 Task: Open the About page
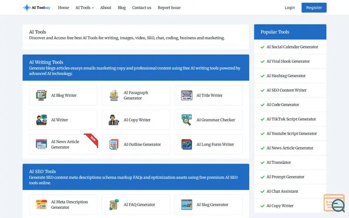[x=106, y=7]
